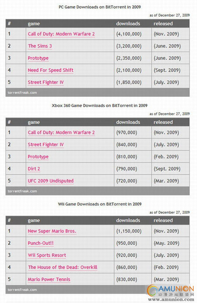Select Street Fighter IV in PC table
The height and width of the screenshot is (303, 197).
tap(46, 82)
